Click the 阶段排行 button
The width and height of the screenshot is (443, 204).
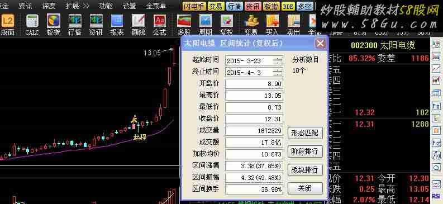coord(305,151)
